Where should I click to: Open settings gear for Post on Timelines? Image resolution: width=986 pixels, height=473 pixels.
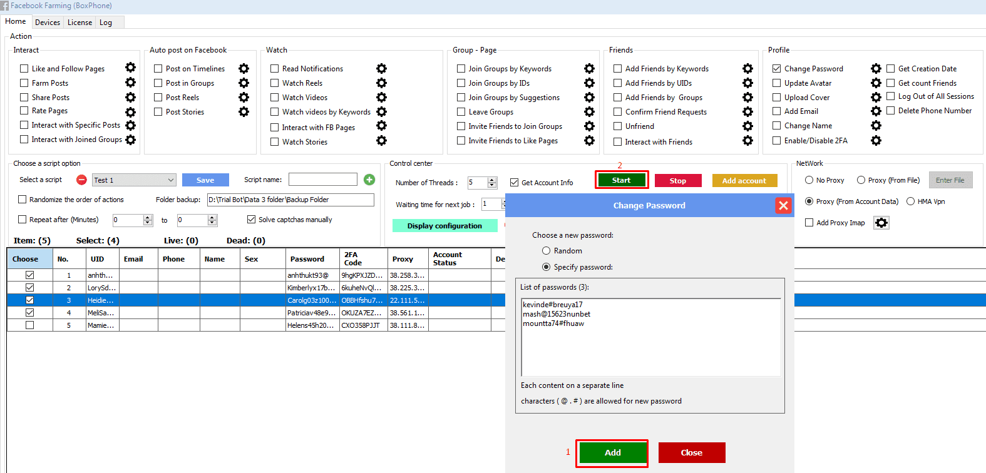pos(244,68)
